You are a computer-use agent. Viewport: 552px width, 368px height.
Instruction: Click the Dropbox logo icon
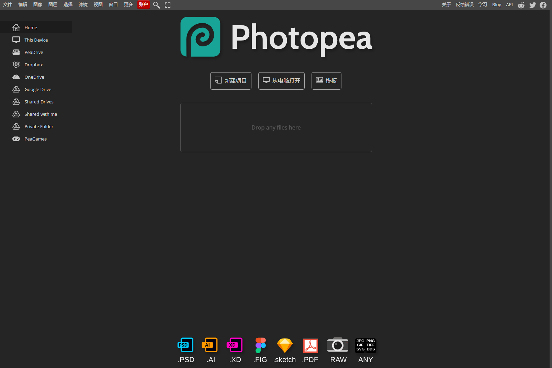16,65
